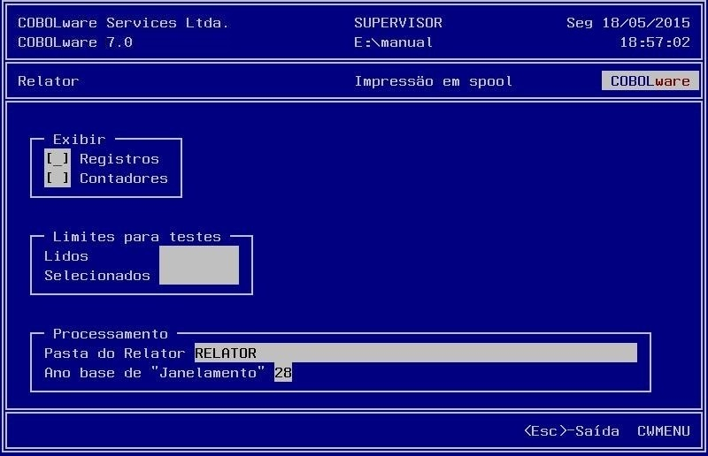Click the CWMENU label
The width and height of the screenshot is (708, 456).
(663, 430)
